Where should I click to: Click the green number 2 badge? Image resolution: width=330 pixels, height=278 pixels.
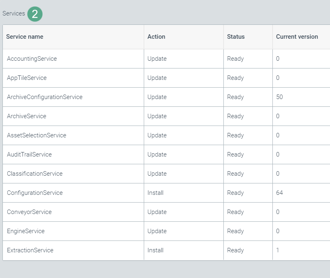click(35, 14)
